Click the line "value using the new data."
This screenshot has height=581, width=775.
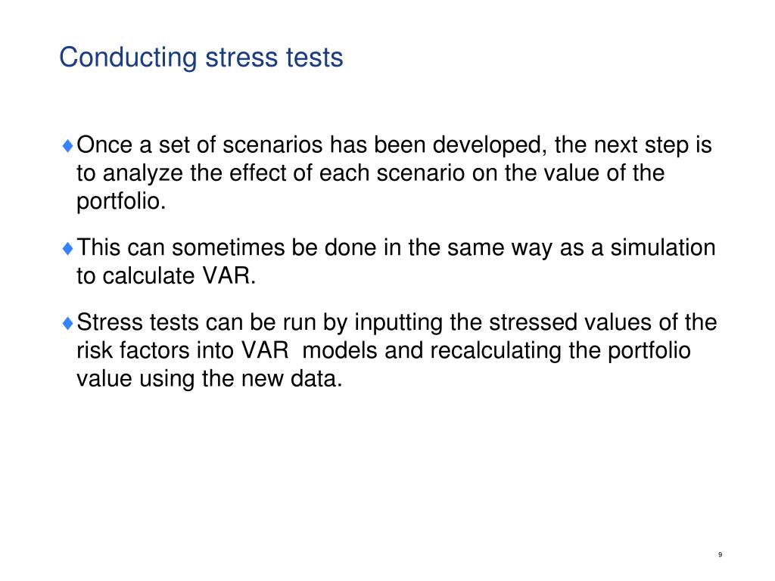pos(210,379)
